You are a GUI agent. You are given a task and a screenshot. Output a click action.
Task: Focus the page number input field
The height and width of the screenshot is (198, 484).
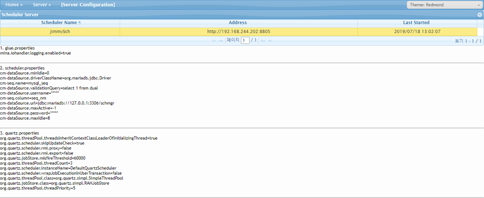point(245,40)
